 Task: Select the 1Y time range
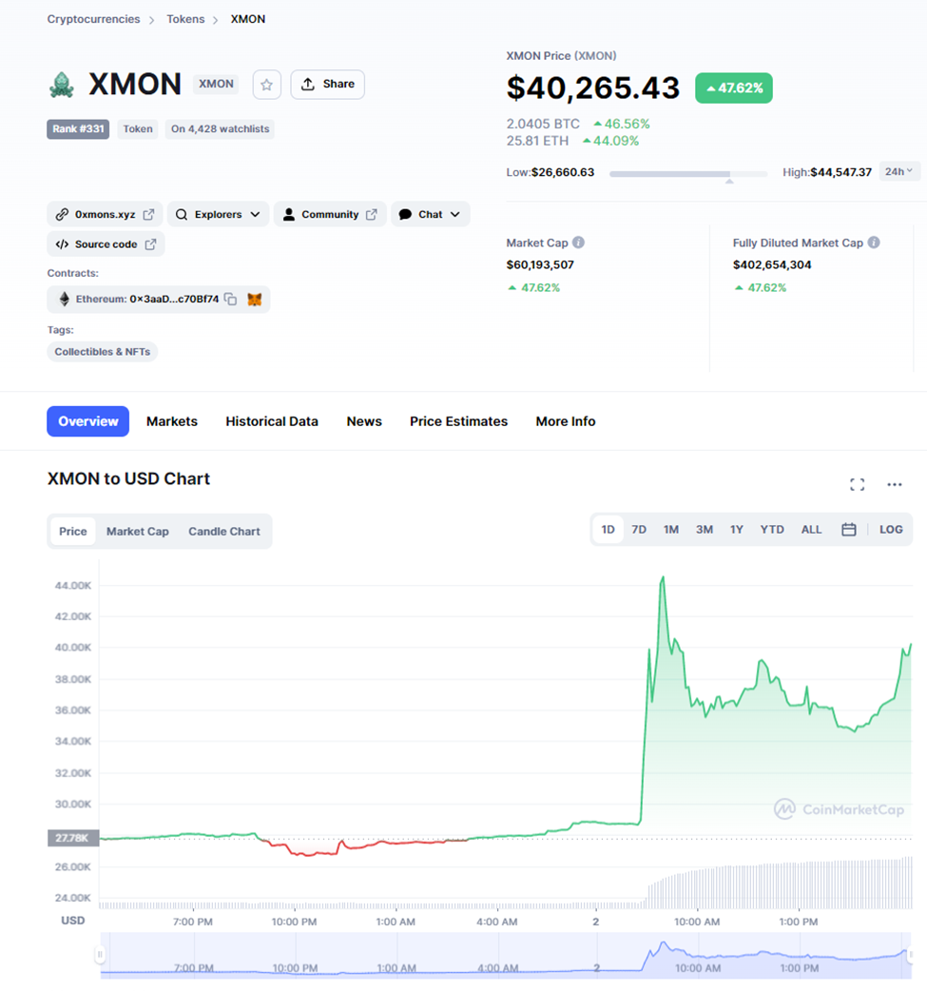click(737, 530)
